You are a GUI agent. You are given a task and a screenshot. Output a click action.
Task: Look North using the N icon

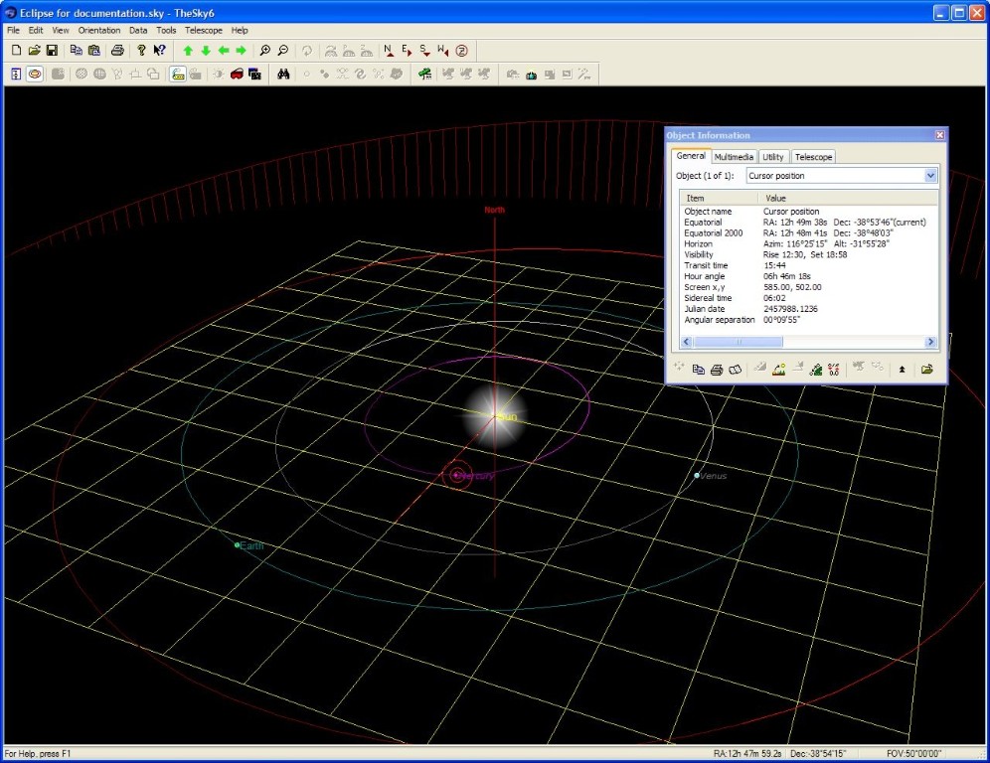tap(389, 51)
